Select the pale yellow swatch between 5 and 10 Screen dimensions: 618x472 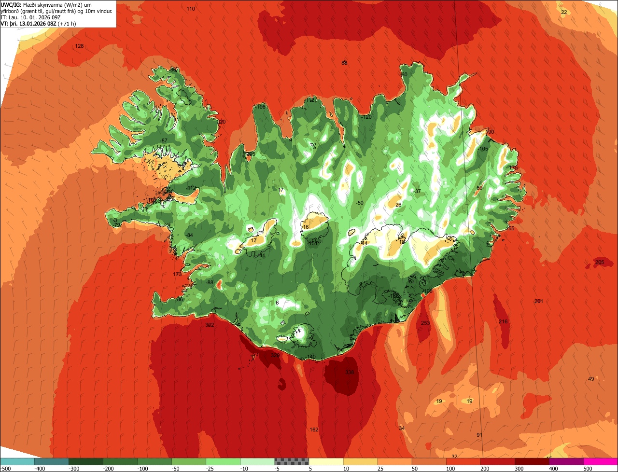click(x=326, y=461)
